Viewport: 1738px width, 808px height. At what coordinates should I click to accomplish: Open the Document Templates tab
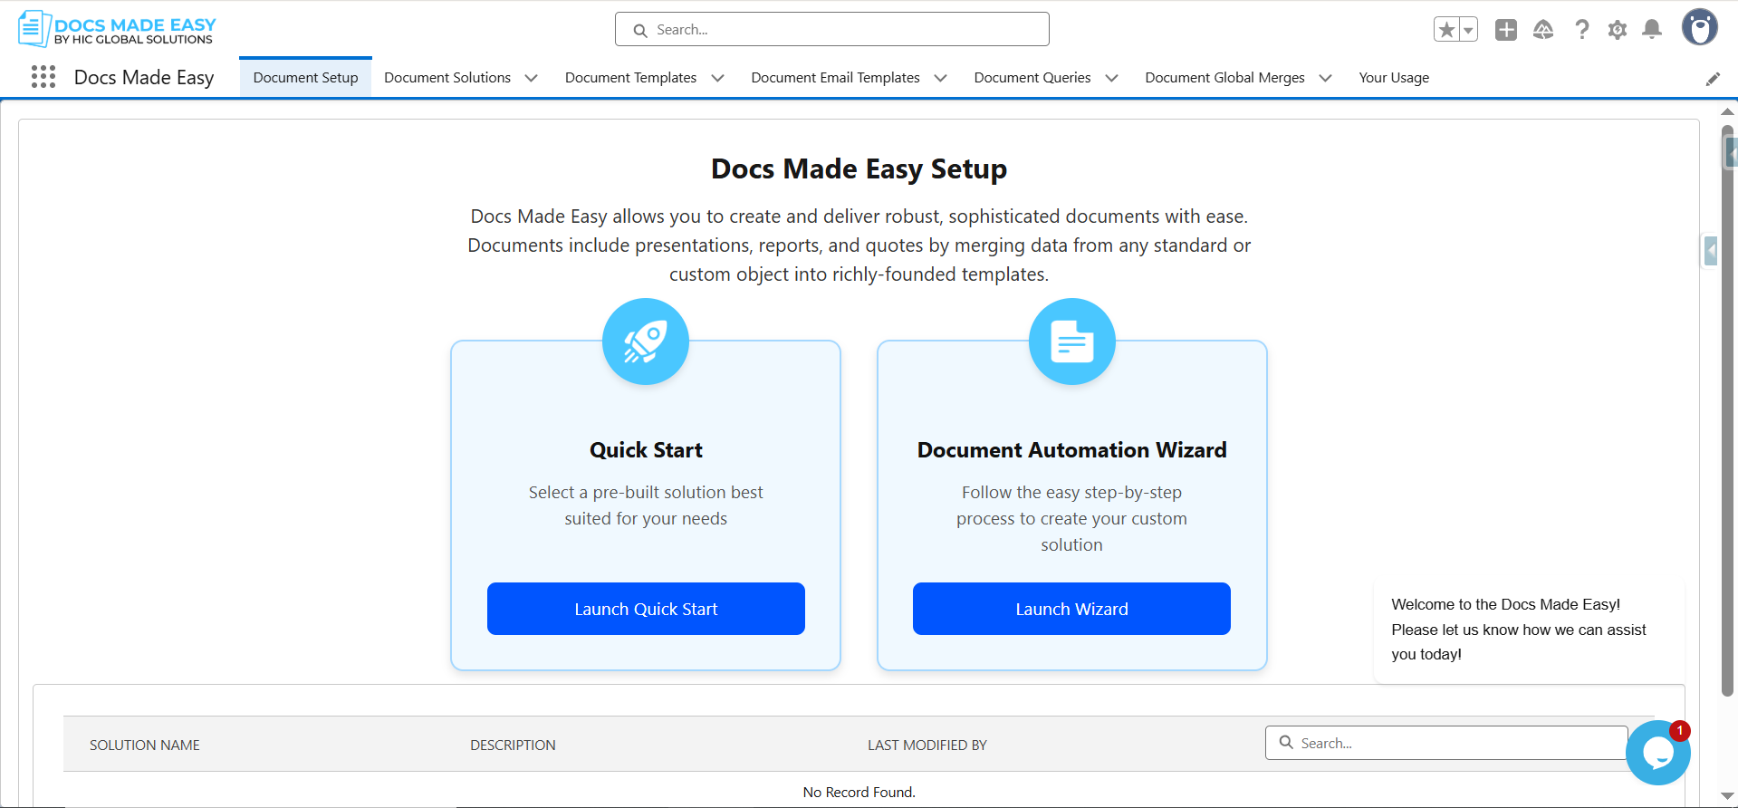[x=631, y=78]
